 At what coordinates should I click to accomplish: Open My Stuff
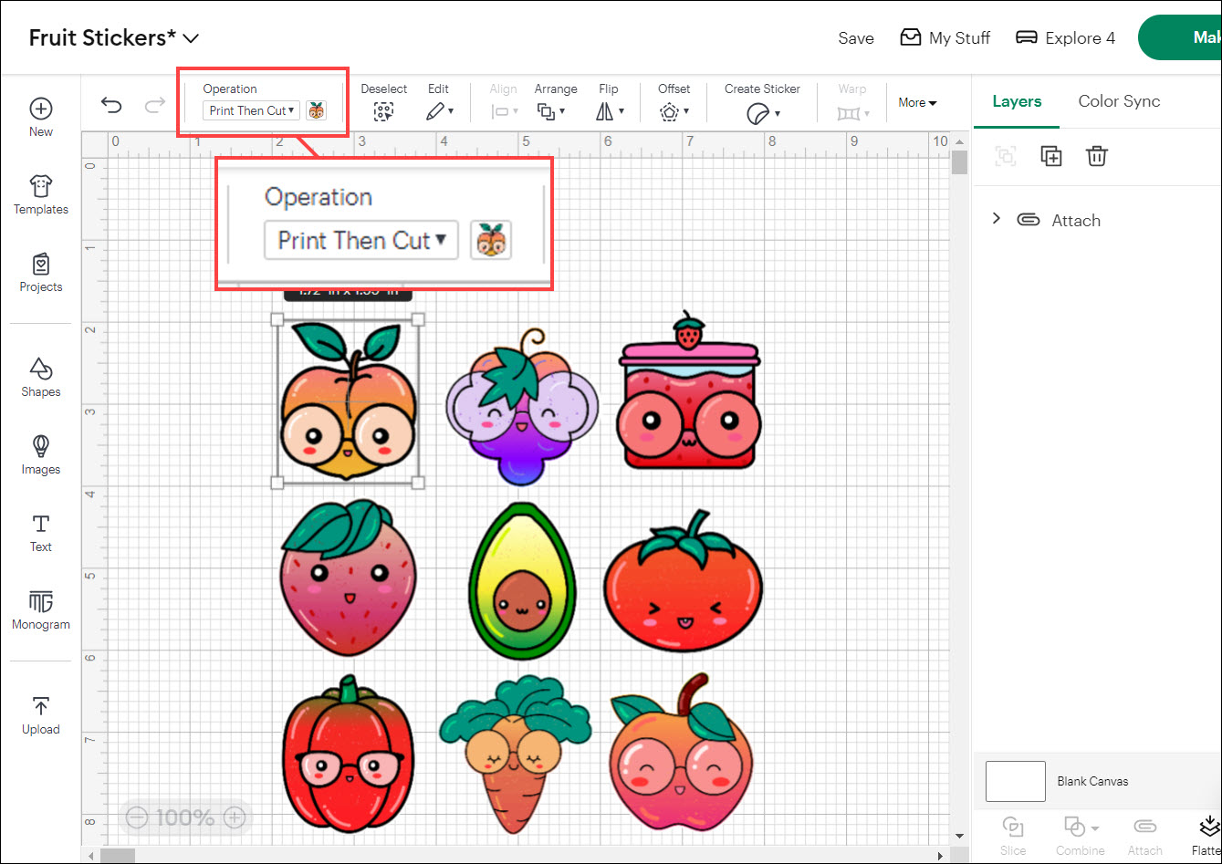[945, 38]
